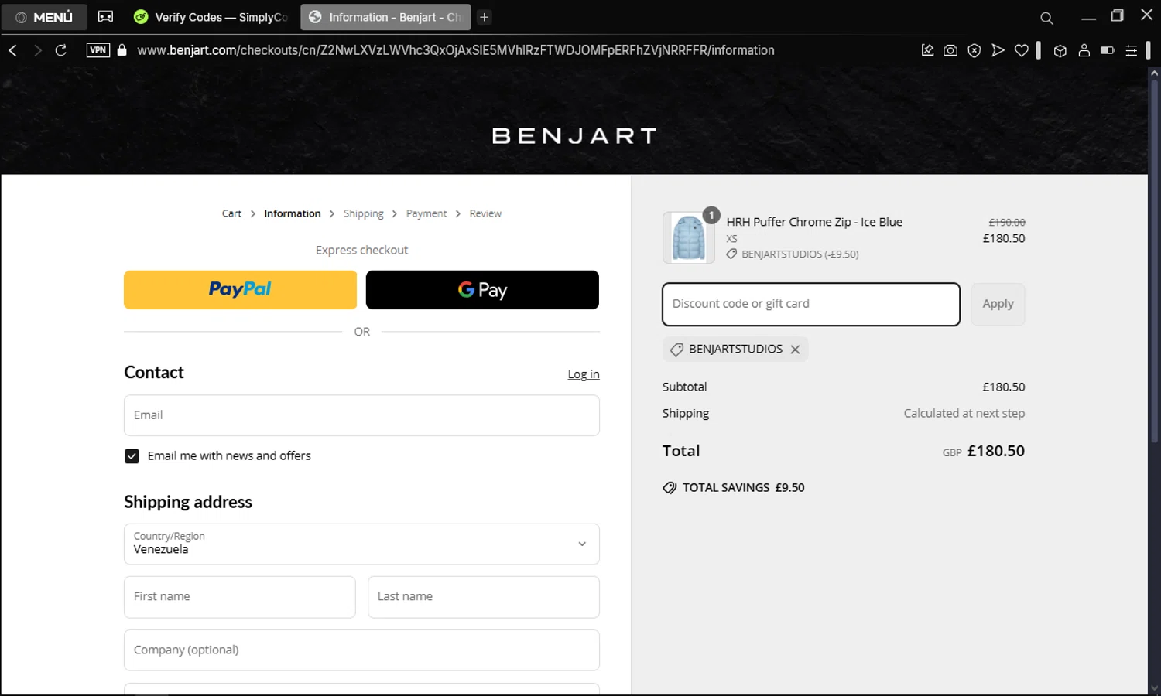The height and width of the screenshot is (696, 1161).
Task: Click the tab search magnifier icon
Action: coord(1046,18)
